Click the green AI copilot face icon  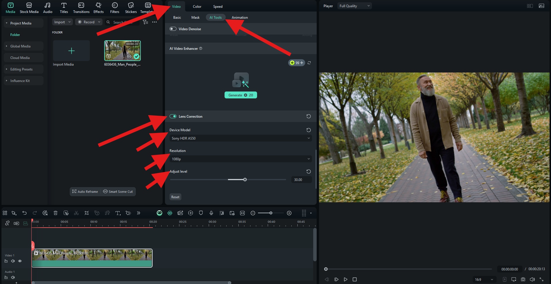coord(159,213)
